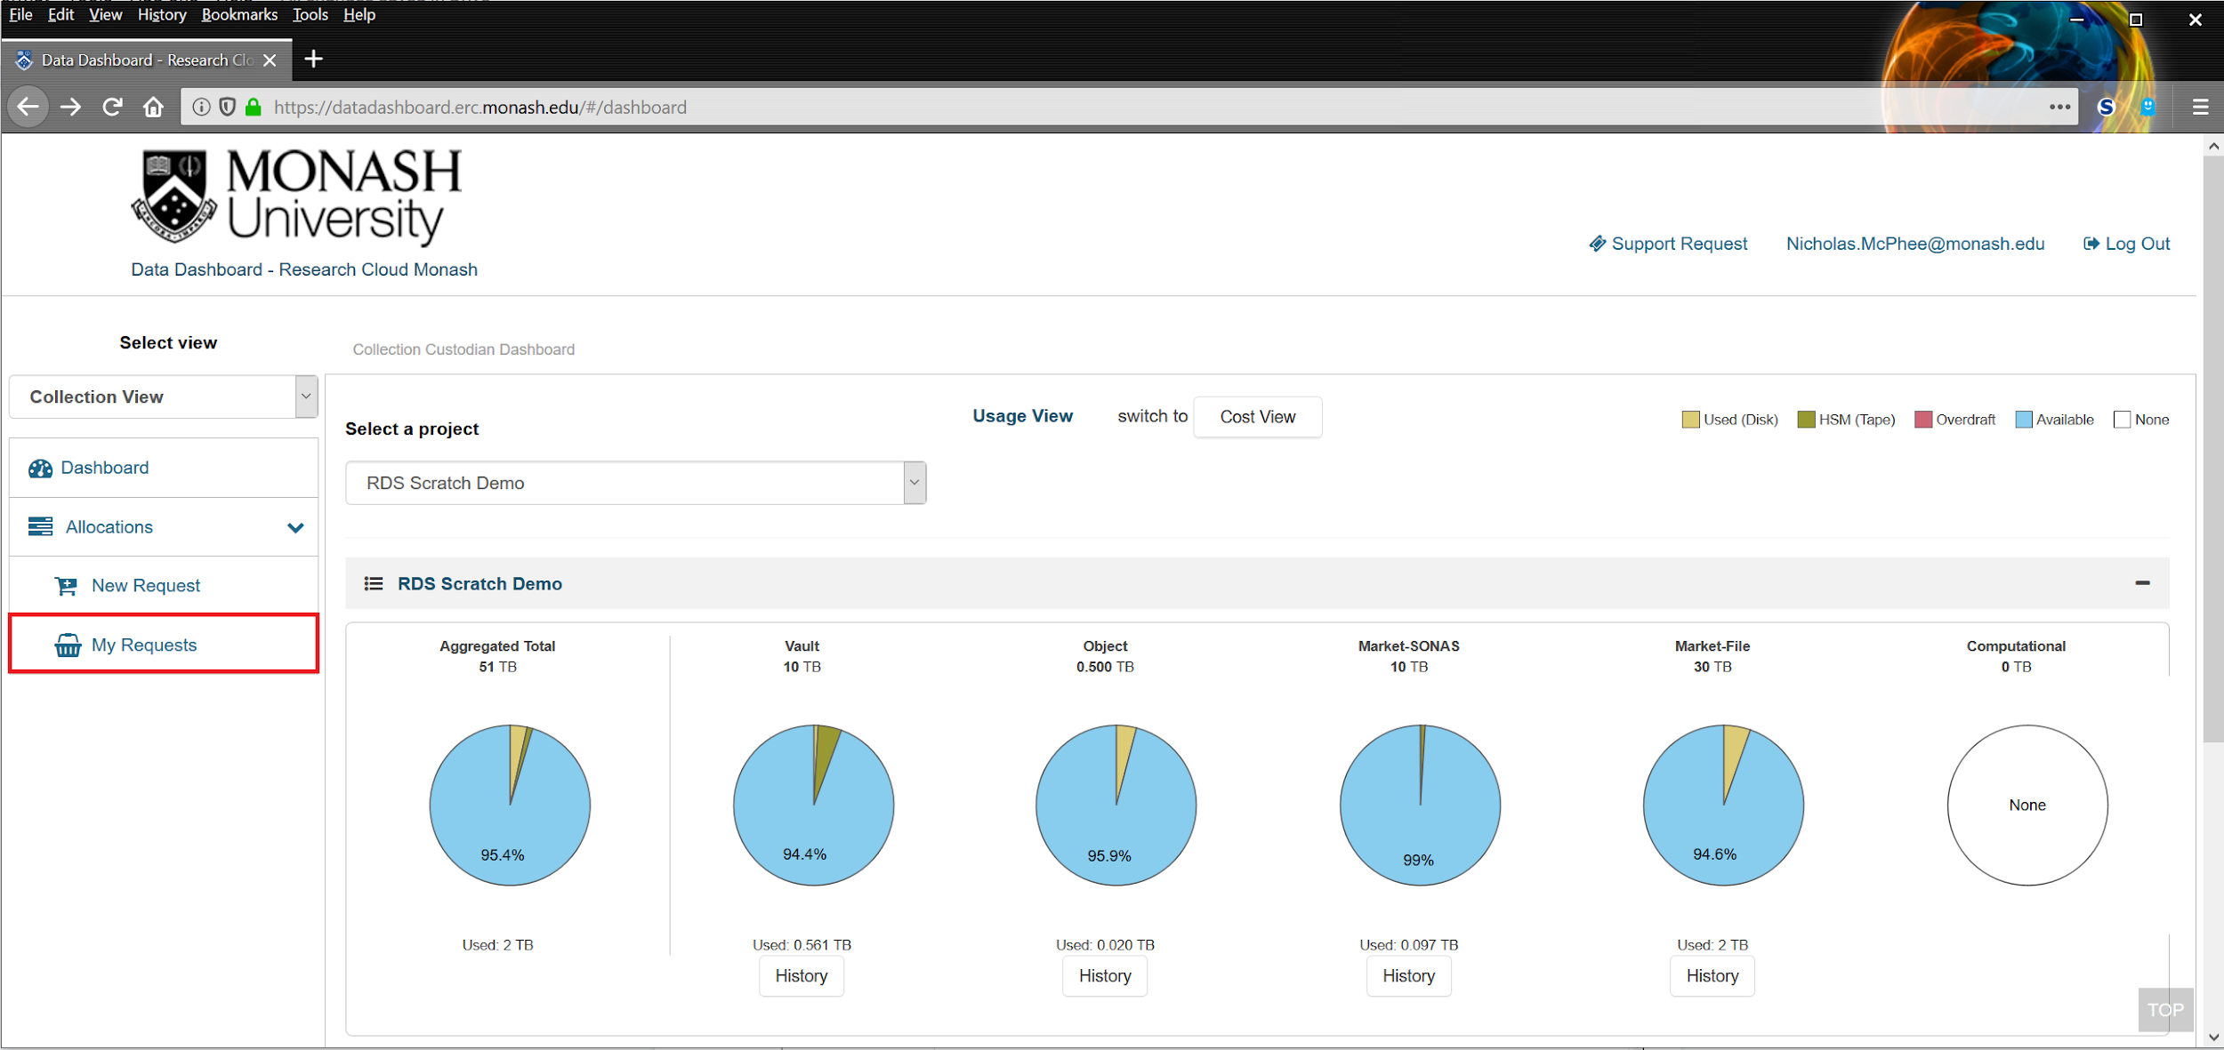Open the Bookmarks menu

(239, 15)
